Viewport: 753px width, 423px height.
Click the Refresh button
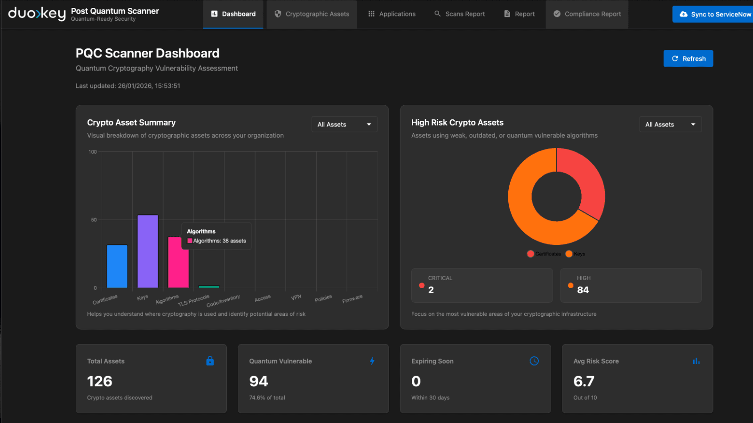(688, 58)
